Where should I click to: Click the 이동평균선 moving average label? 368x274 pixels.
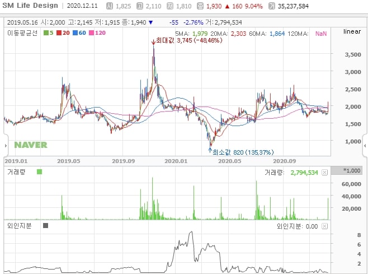click(x=22, y=33)
